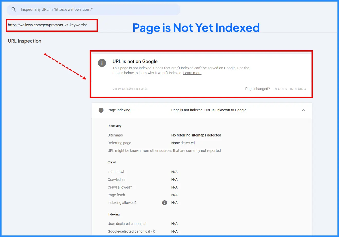Select the highlighted wellows.com prompts-vs-keywords URL
This screenshot has height=237, width=339.
click(x=48, y=26)
